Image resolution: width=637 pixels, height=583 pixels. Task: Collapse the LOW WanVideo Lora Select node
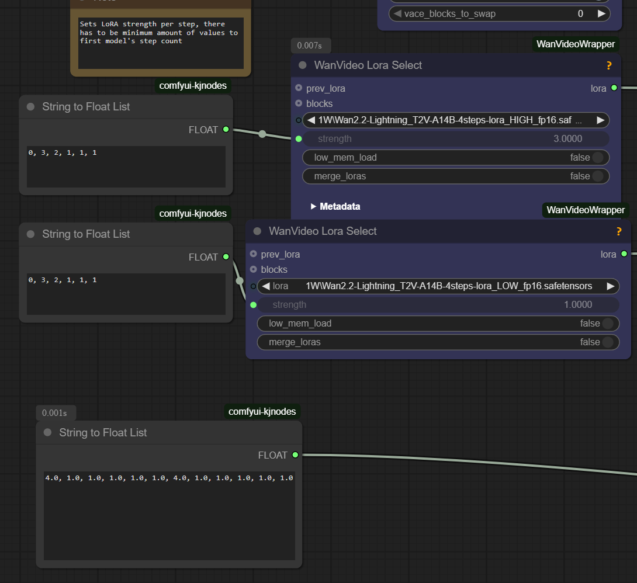(x=257, y=231)
